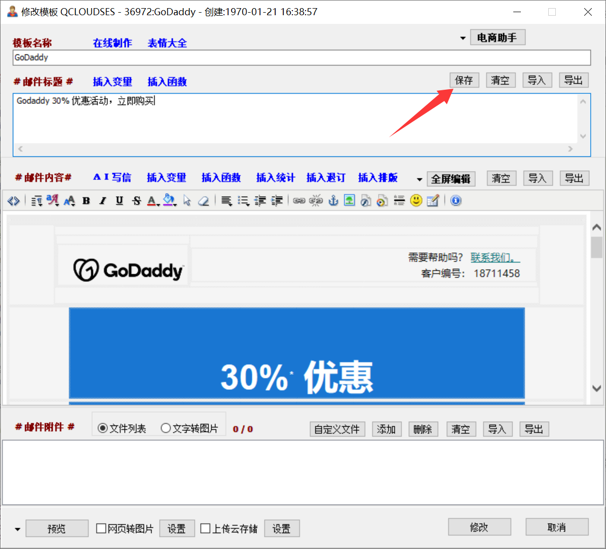The image size is (606, 549).
Task: Insert hyperlink using chain link icon
Action: [299, 201]
